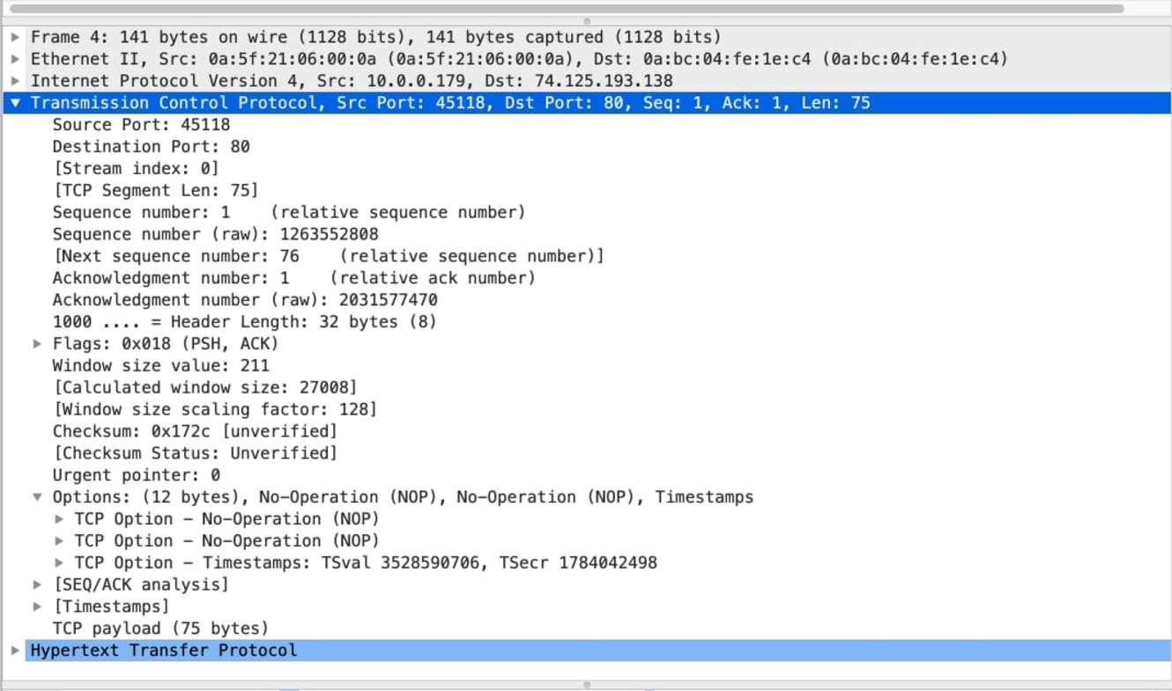The image size is (1172, 691).
Task: Expand the Ethernet II row arrow
Action: pos(15,59)
